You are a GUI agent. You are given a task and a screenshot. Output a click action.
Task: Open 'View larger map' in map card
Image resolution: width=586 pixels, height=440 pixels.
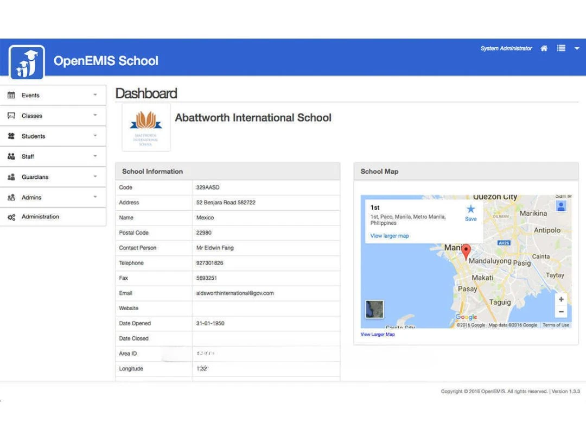point(390,236)
